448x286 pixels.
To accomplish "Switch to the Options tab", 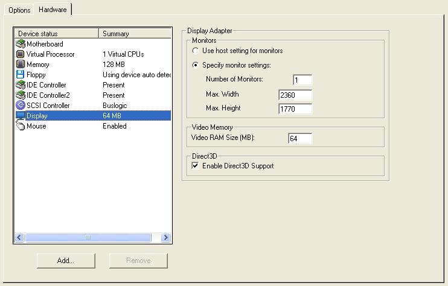I will point(19,10).
